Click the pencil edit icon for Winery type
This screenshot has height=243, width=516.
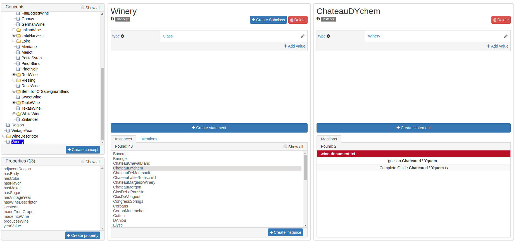303,36
